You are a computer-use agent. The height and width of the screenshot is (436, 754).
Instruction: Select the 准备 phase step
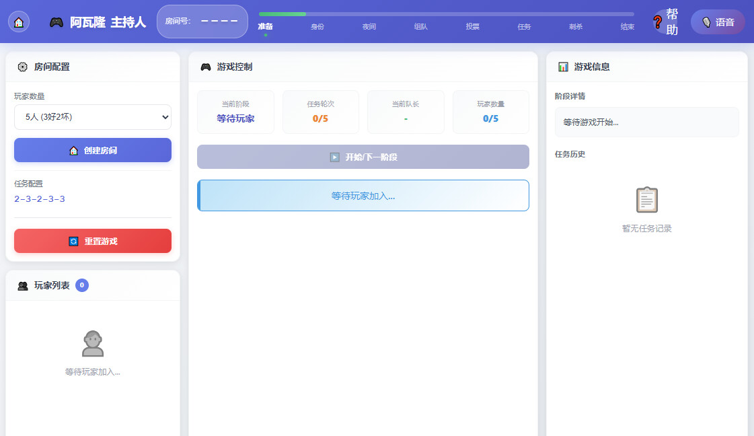point(266,26)
